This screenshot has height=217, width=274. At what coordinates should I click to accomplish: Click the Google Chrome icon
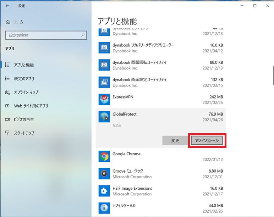point(104,156)
